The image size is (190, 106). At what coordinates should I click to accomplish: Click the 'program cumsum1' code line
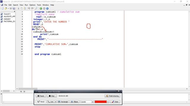point(45,12)
